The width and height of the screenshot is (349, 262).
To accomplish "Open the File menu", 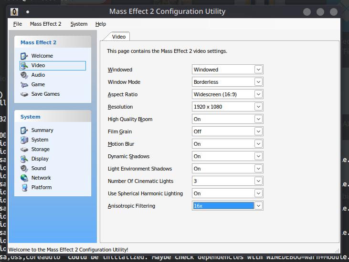I will (18, 24).
